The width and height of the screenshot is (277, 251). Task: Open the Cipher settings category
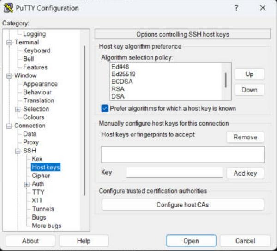point(41,176)
